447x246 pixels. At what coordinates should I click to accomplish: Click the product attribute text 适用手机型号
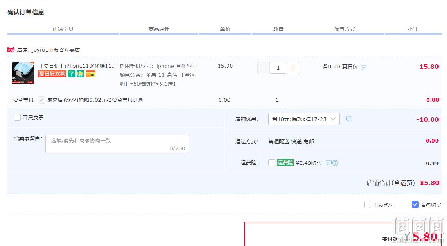158,66
